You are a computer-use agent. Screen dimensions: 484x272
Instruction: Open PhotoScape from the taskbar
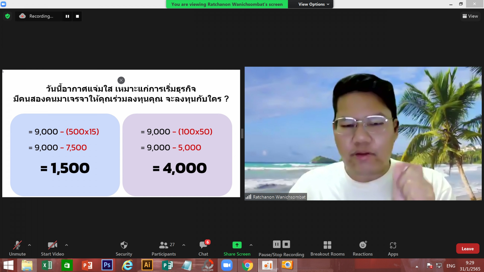[x=208, y=265]
